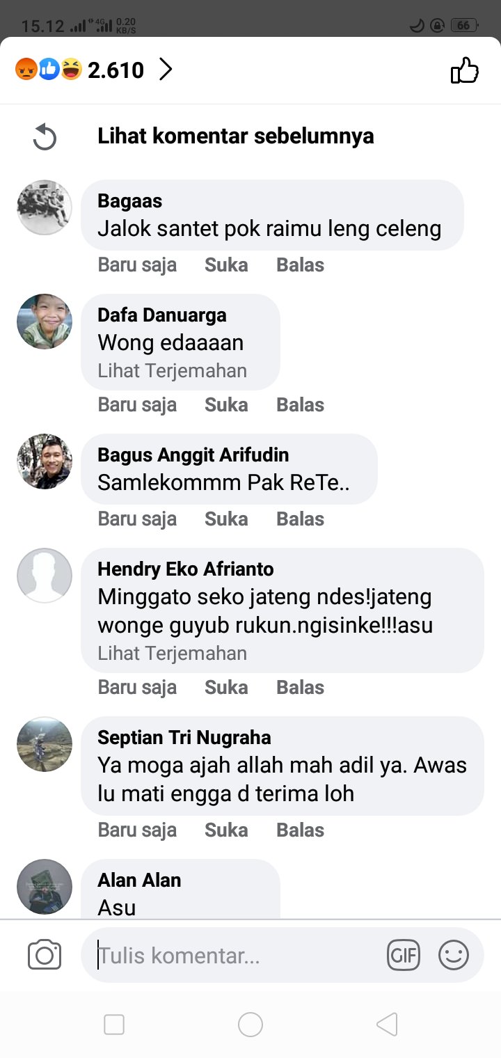
Task: Open the GIF picker
Action: [404, 955]
